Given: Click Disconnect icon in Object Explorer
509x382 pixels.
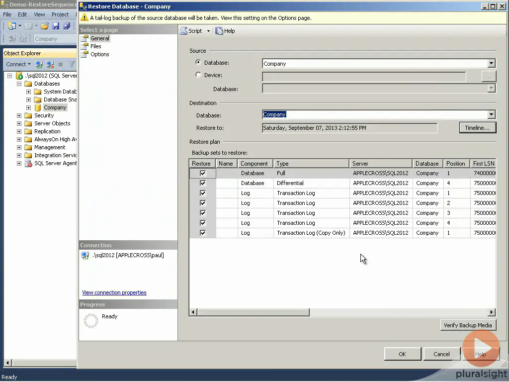Looking at the screenshot, I should point(50,64).
